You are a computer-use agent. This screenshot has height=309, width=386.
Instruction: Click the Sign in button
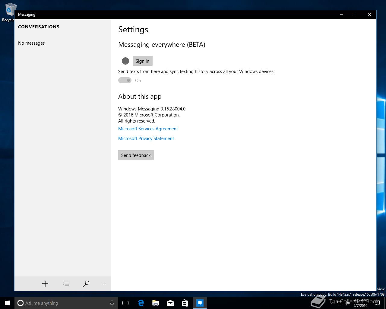point(142,61)
